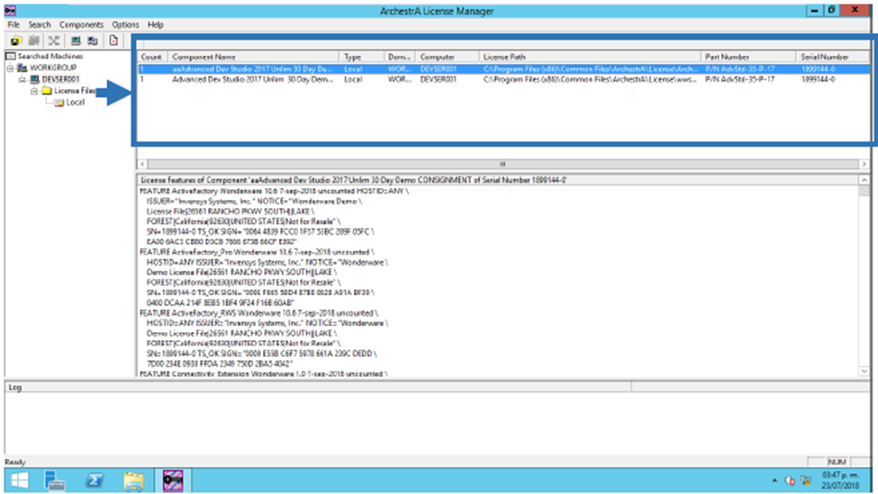Click the red document toolbar icon
878x494 pixels.
(x=113, y=40)
